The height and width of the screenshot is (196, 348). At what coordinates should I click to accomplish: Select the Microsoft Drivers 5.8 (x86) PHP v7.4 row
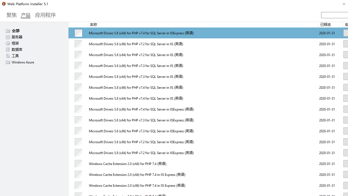(163, 87)
